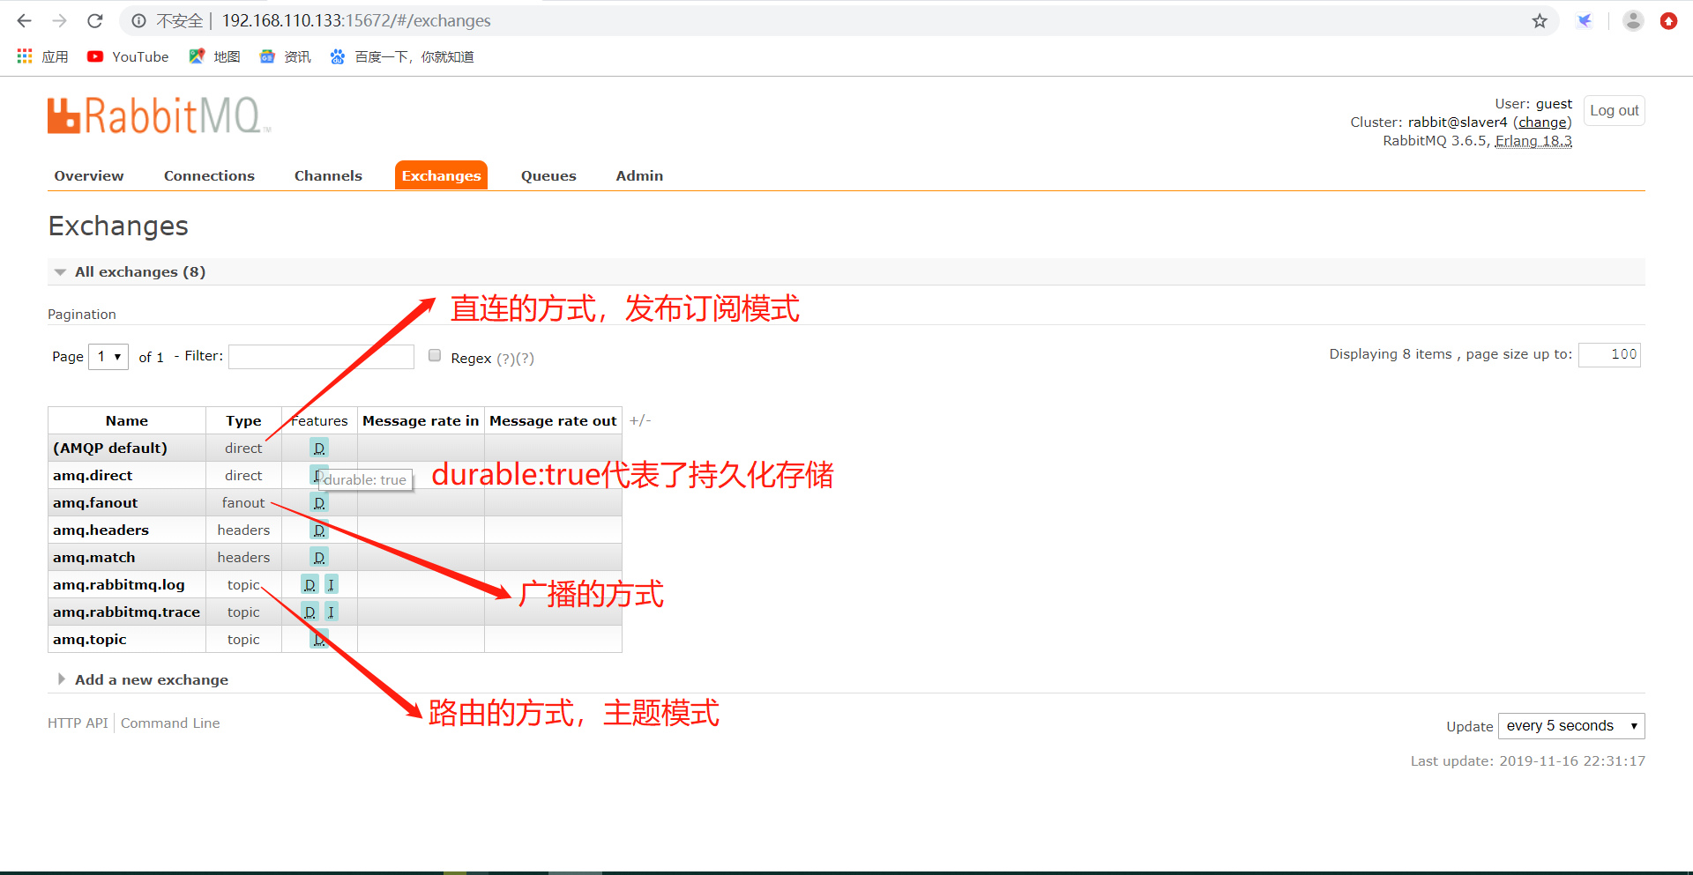Viewport: 1693px width, 875px height.
Task: Click the browser profile avatar icon
Action: click(1632, 20)
